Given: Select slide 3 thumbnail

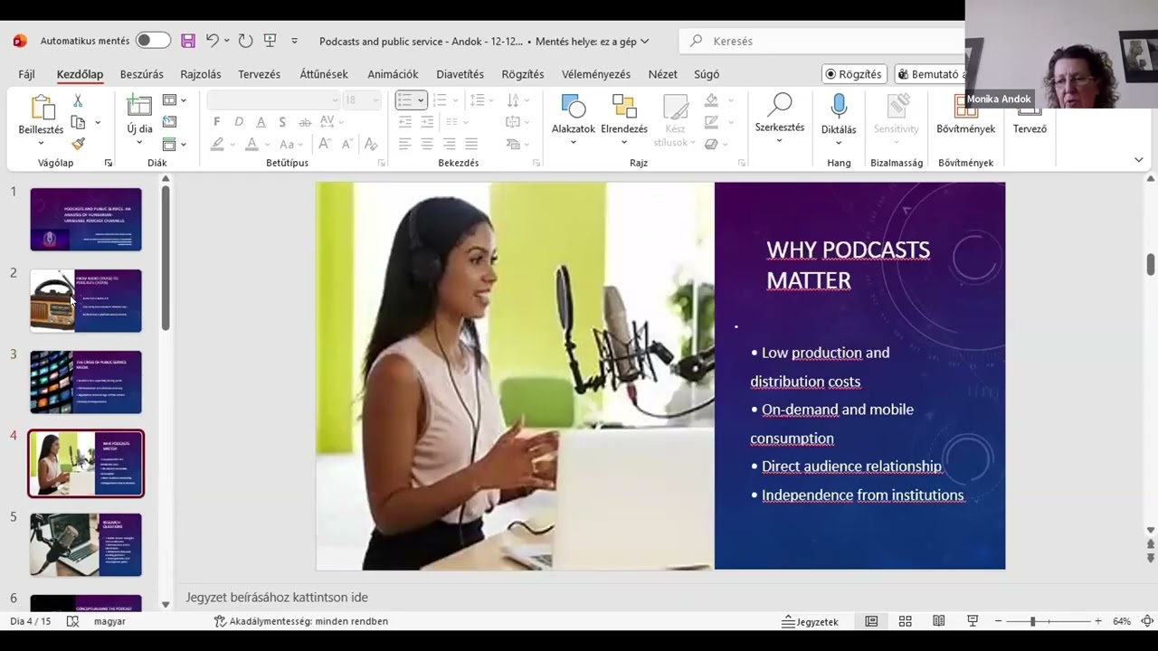Looking at the screenshot, I should 86,382.
